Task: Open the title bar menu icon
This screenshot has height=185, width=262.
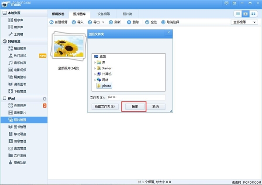Action: (x=234, y=3)
